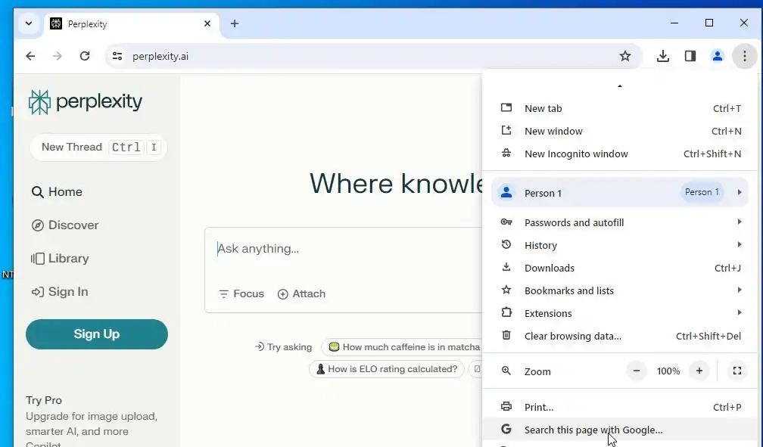The image size is (763, 447).
Task: Expand Passwords and autofill submenu
Action: (619, 223)
